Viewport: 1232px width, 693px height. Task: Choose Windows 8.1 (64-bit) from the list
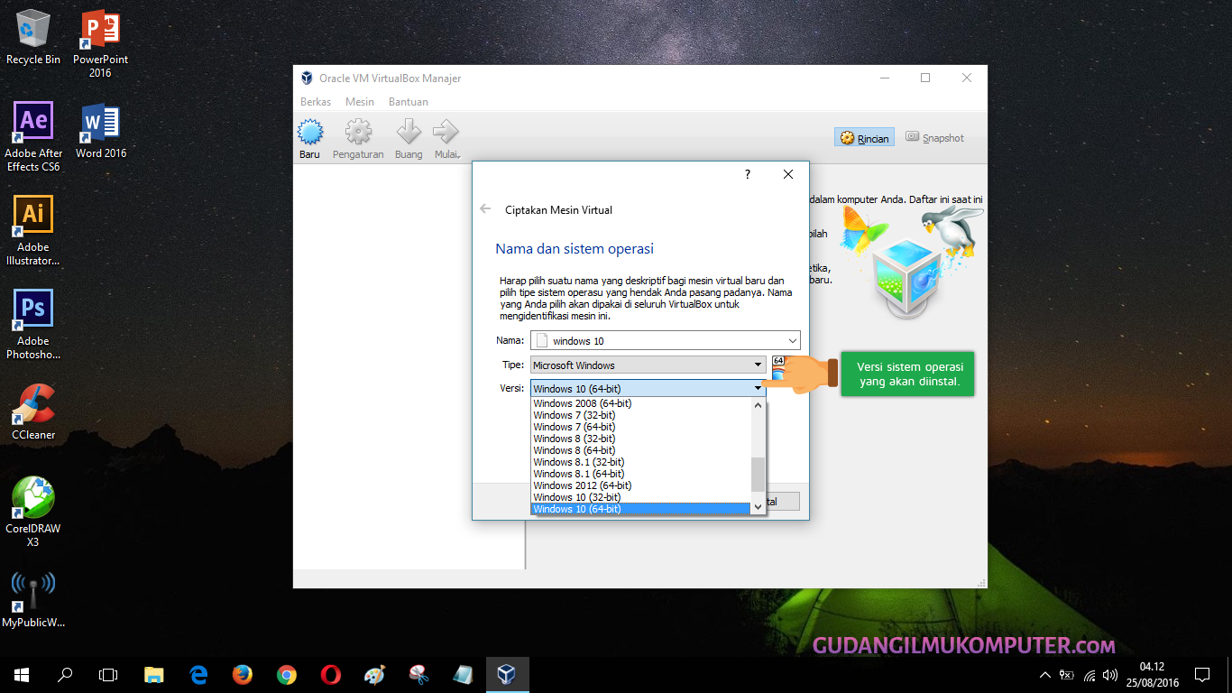click(641, 474)
